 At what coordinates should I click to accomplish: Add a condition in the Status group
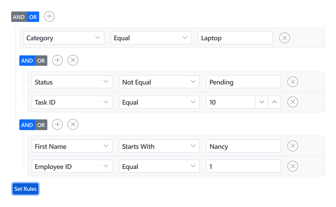tap(57, 60)
